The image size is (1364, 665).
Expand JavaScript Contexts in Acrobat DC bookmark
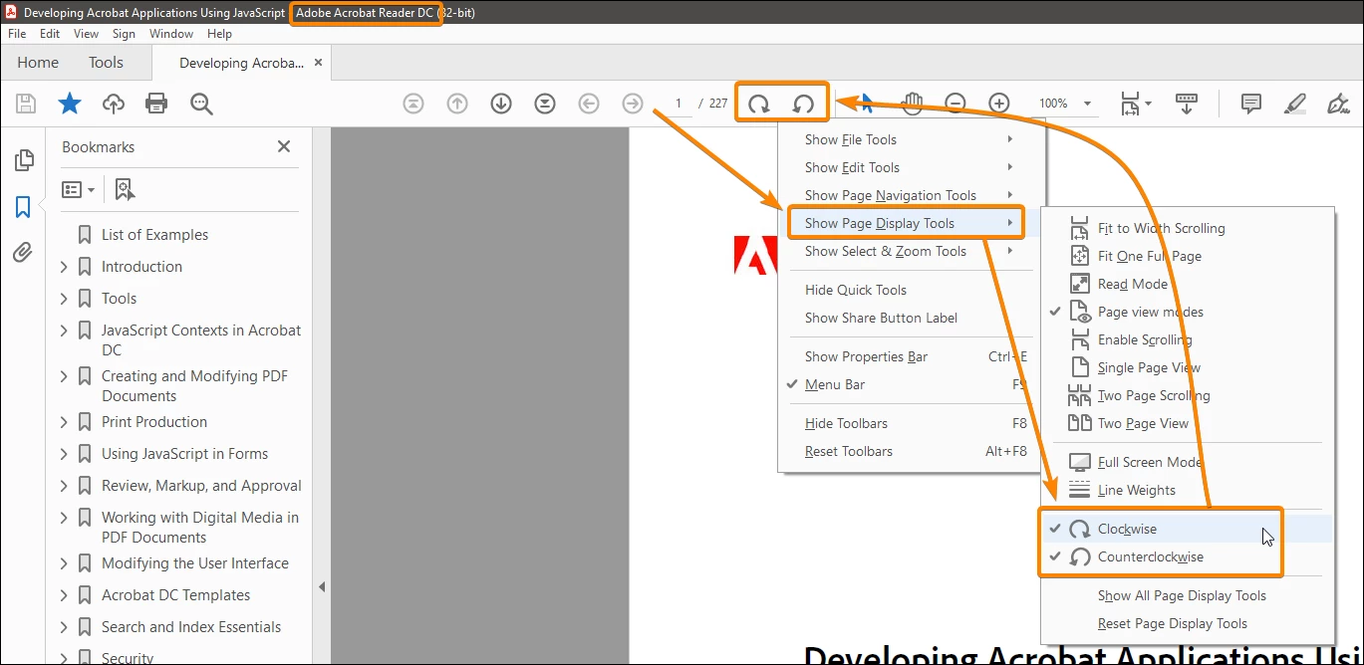pyautogui.click(x=65, y=331)
